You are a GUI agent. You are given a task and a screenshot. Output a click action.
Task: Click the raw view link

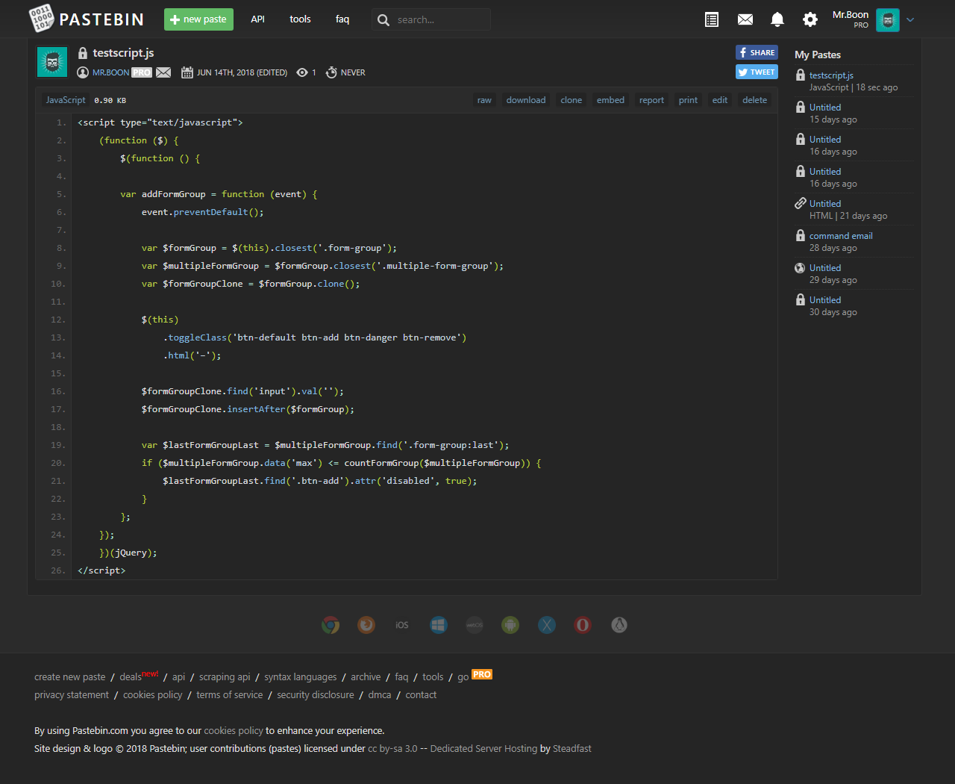tap(484, 100)
